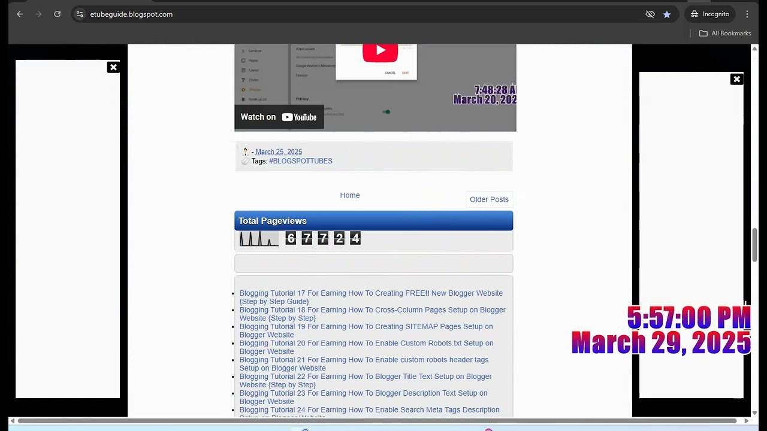Click the horizontal scrollbar thumb
The width and height of the screenshot is (767, 431).
pos(377,421)
